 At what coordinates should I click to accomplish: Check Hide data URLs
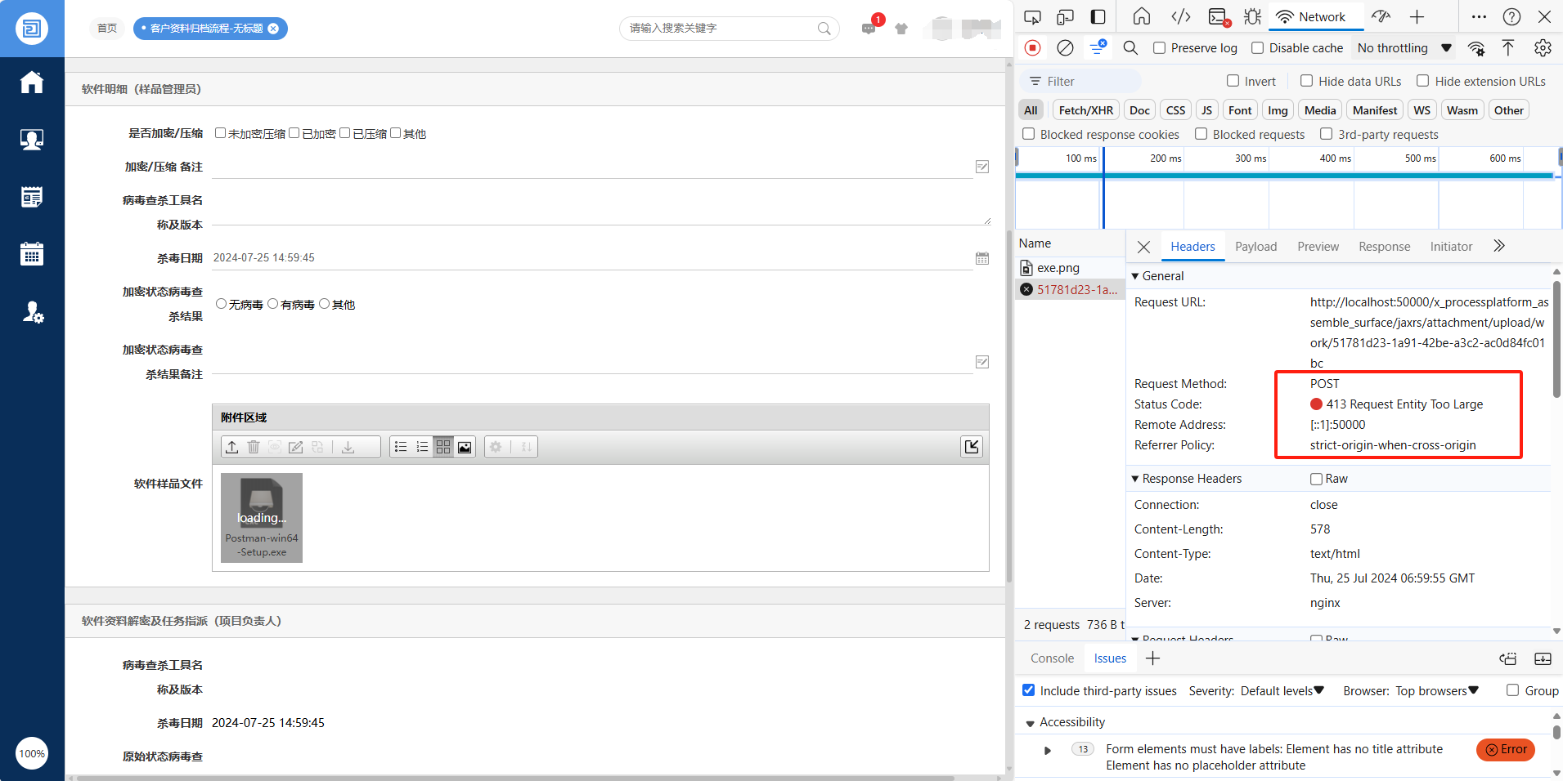click(1306, 81)
